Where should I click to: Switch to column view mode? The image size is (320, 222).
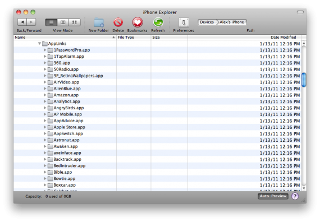(x=63, y=22)
